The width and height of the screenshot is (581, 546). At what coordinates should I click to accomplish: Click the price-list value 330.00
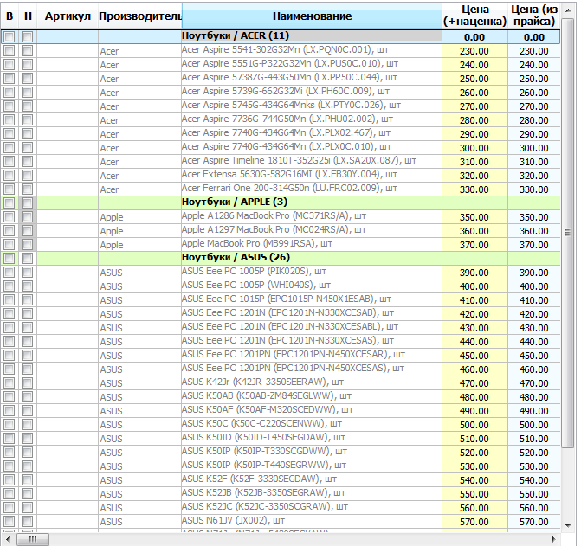(x=534, y=189)
